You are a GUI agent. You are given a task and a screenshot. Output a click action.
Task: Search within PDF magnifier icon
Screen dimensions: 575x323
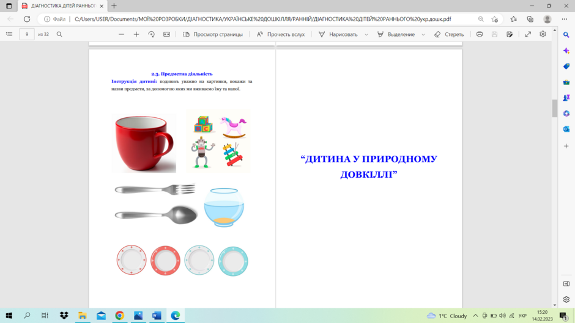click(59, 34)
